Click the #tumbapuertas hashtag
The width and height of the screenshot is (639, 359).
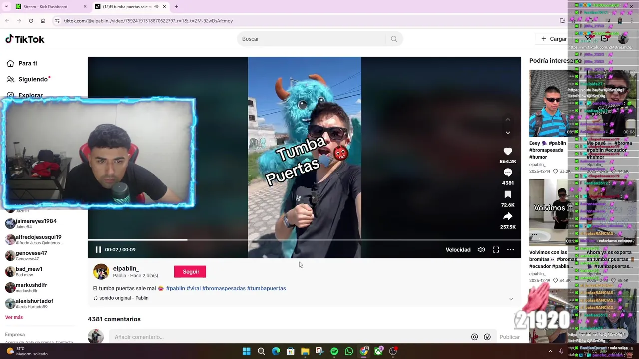tap(266, 288)
